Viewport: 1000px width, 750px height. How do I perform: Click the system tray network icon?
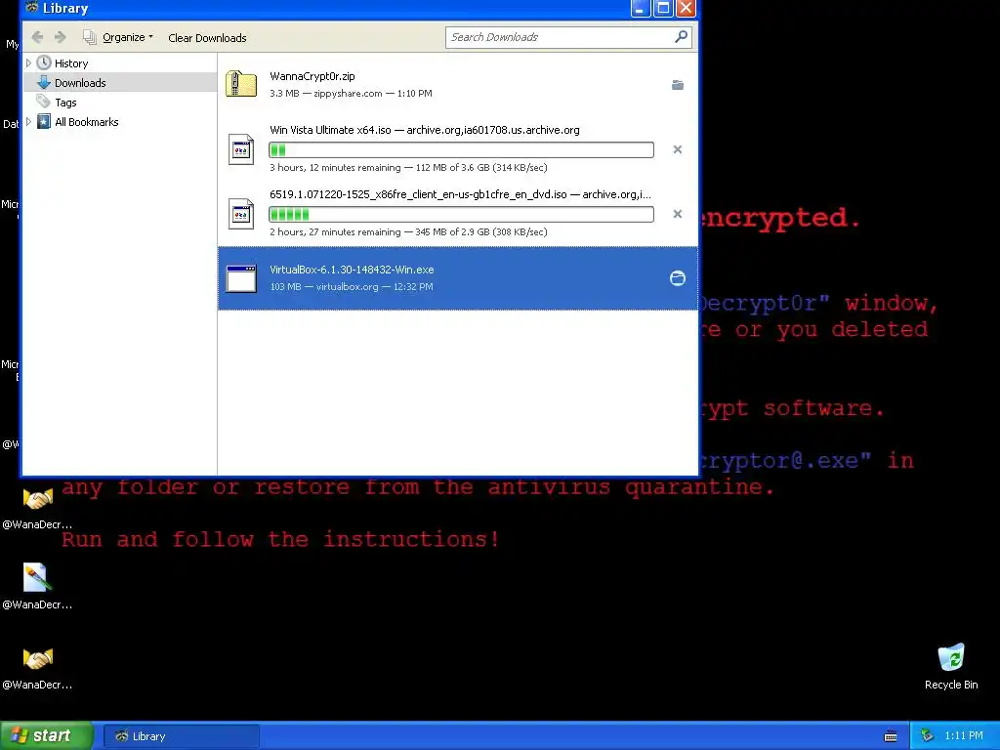click(x=927, y=736)
